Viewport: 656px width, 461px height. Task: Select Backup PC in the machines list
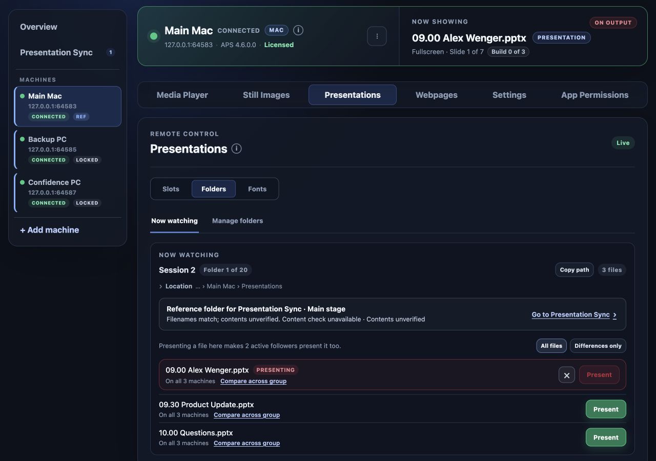(68, 150)
